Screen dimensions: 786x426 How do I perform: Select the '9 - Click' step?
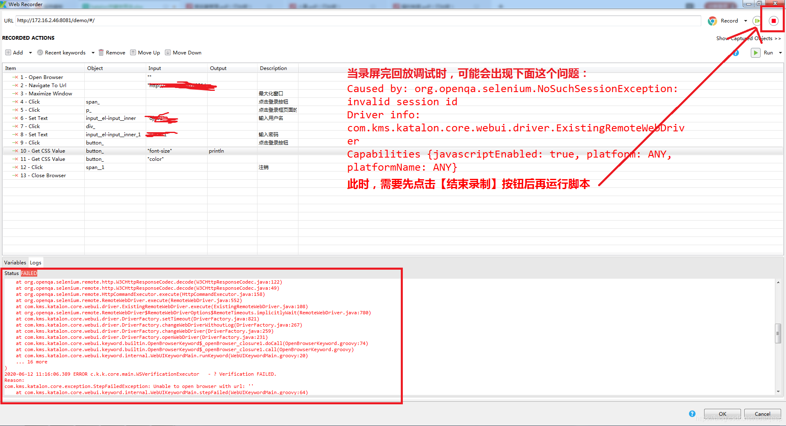coord(30,143)
